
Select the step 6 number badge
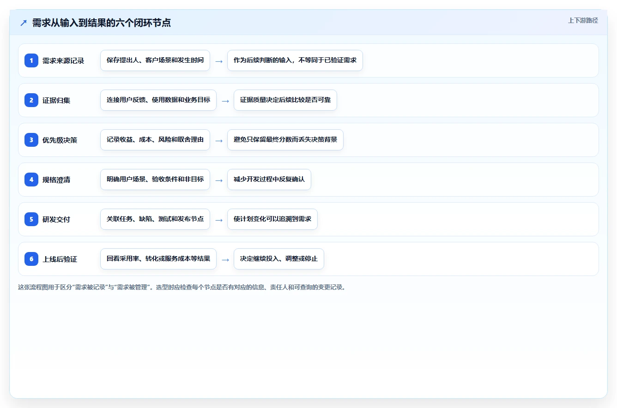pos(31,259)
